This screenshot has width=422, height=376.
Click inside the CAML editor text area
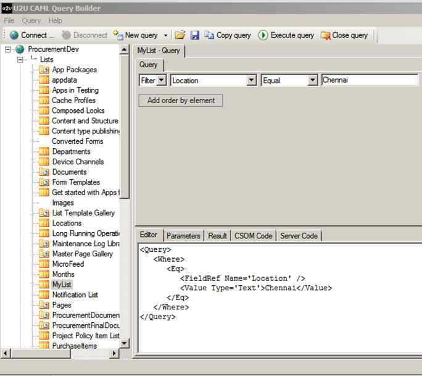coord(280,298)
